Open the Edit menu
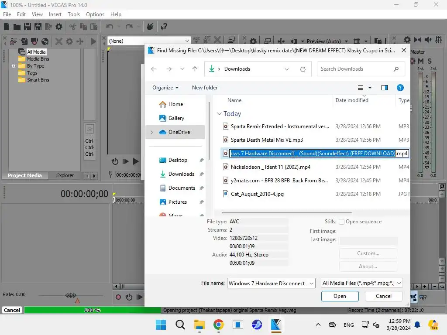 21,14
